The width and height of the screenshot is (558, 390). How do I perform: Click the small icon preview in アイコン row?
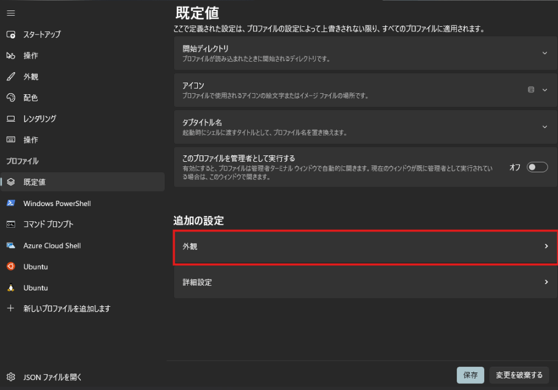click(531, 90)
